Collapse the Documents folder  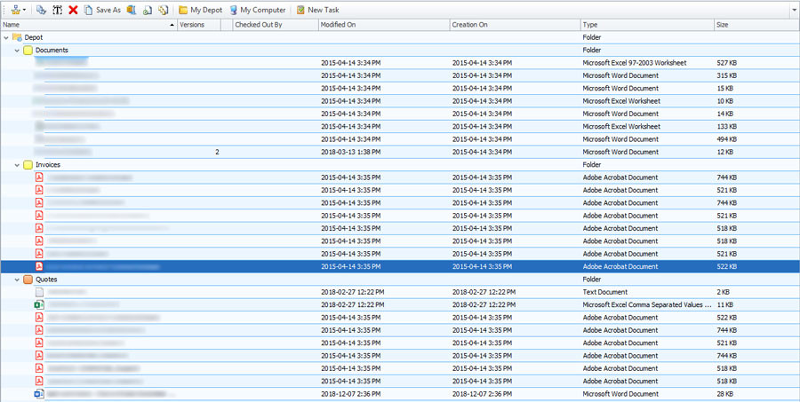click(17, 51)
